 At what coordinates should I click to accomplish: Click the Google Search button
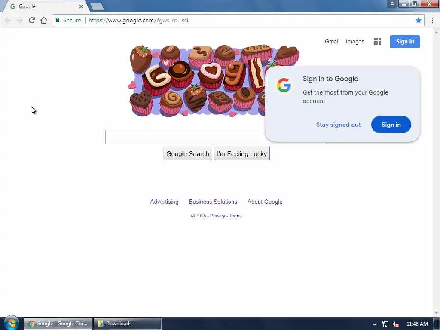(x=188, y=153)
